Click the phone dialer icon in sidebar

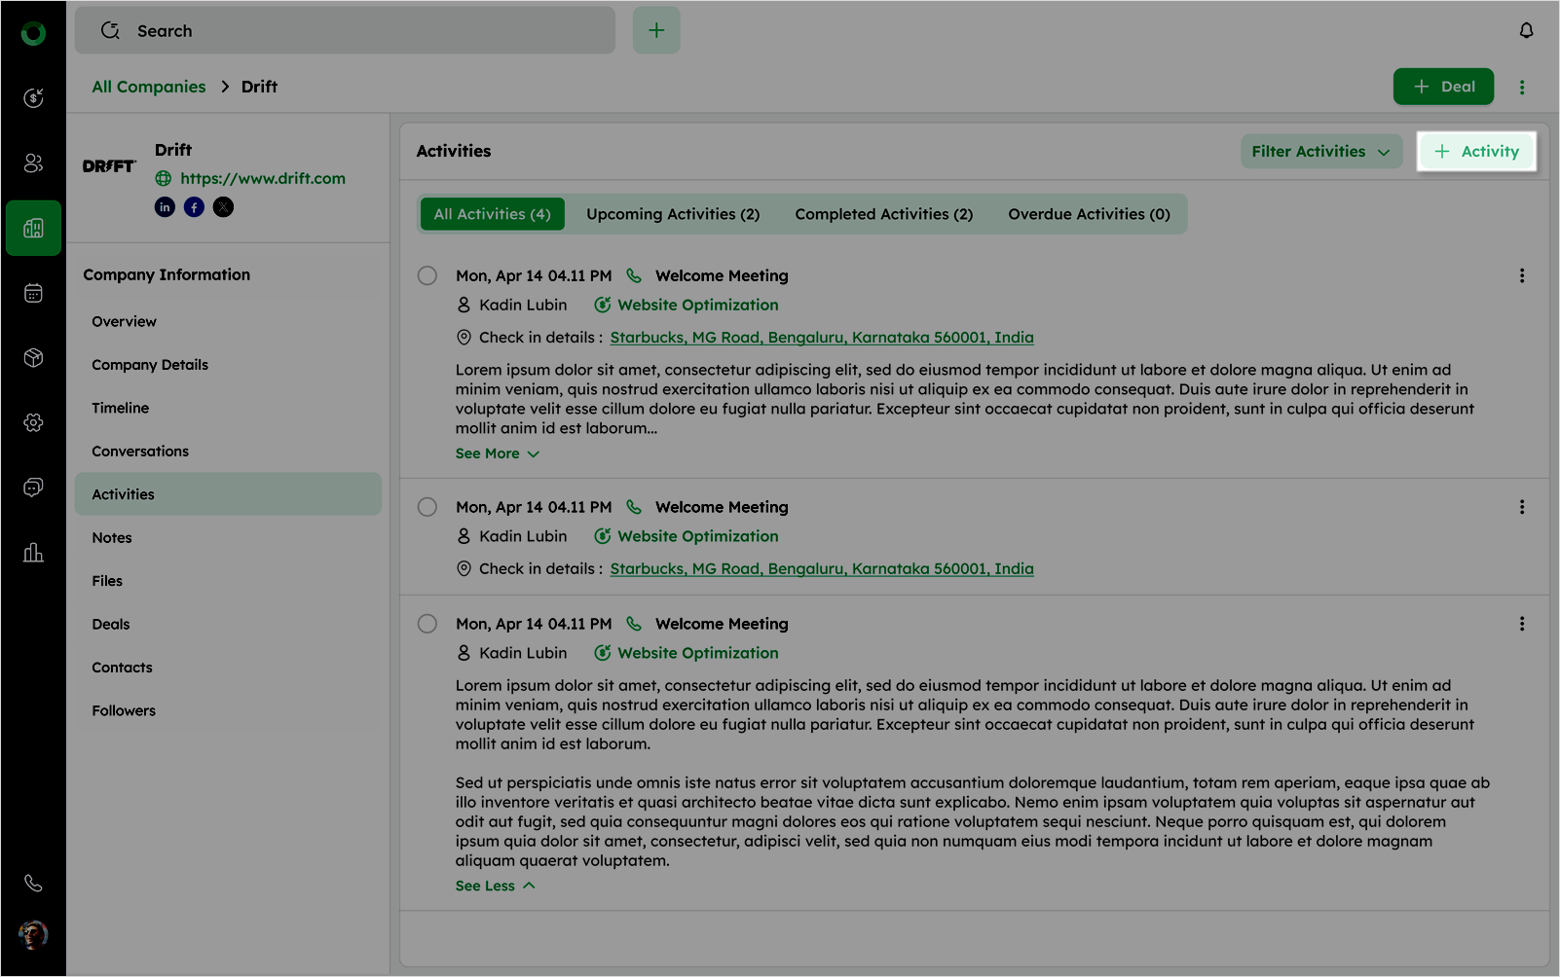click(33, 883)
